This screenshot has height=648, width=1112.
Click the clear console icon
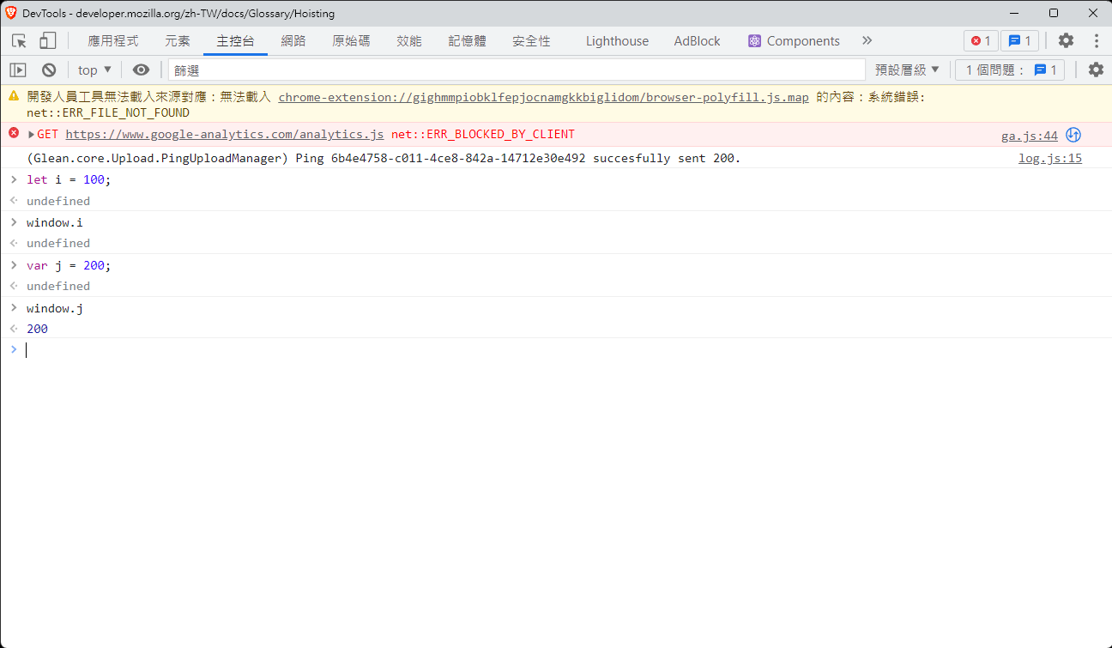49,70
